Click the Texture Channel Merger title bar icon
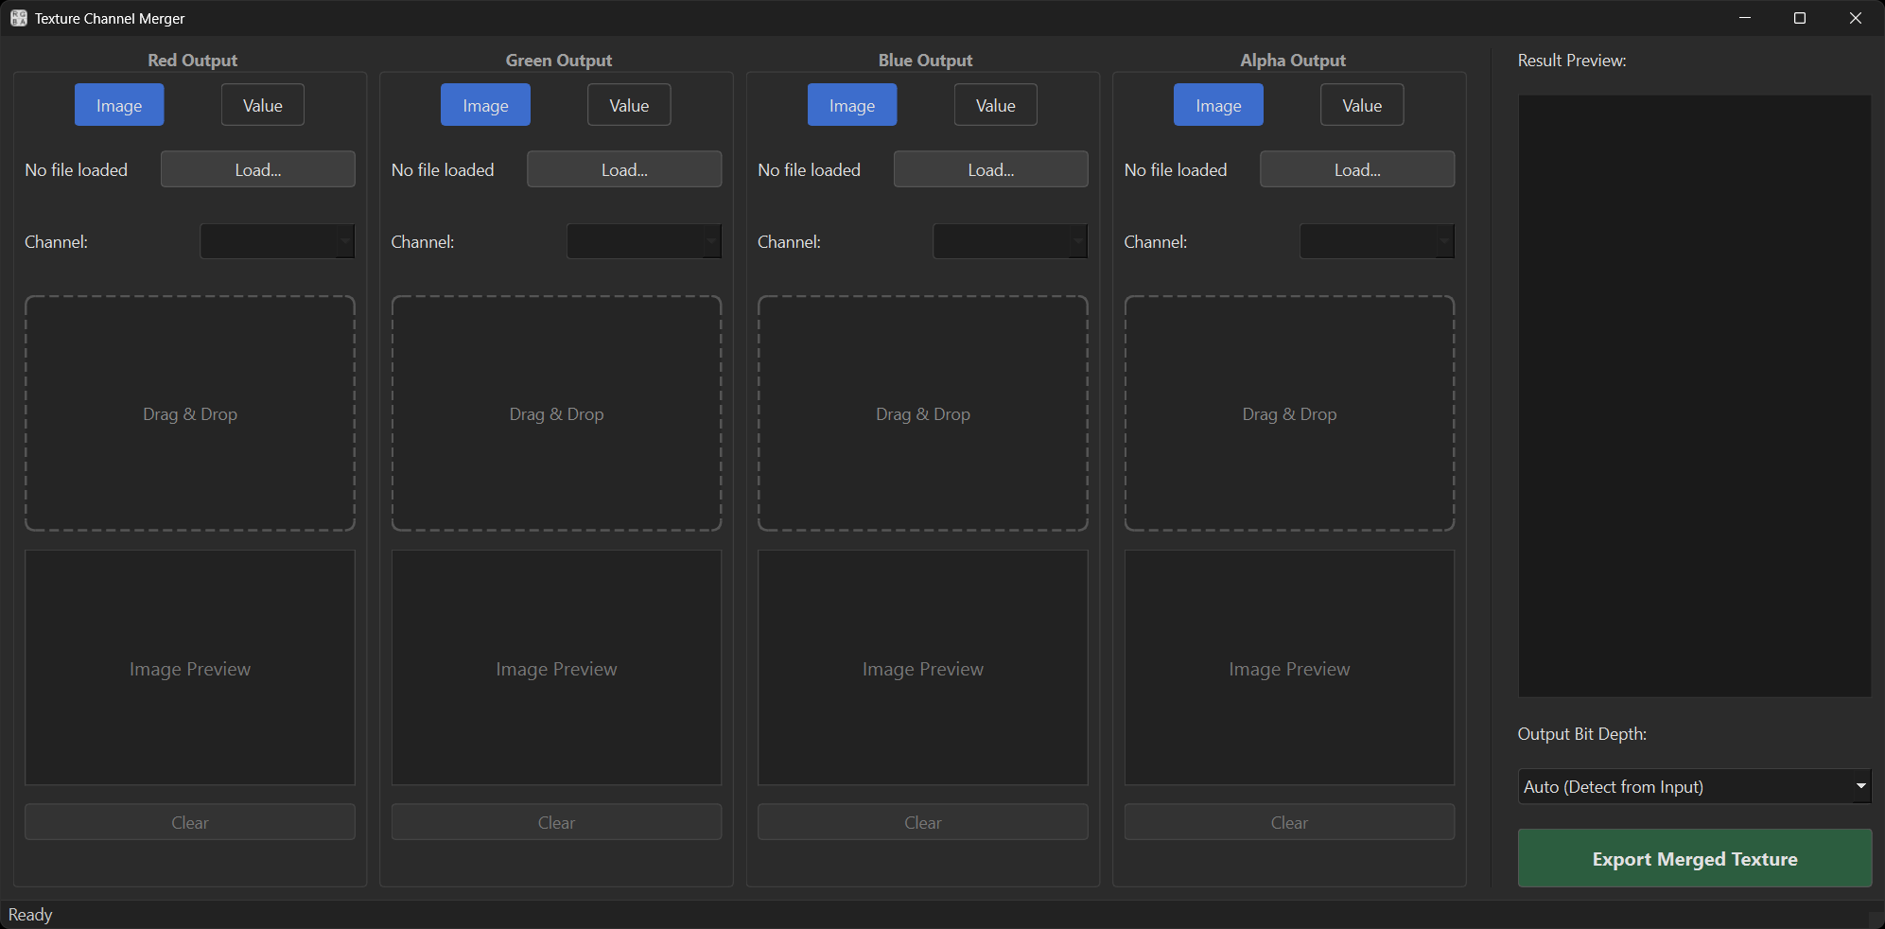The image size is (1885, 929). pos(18,17)
